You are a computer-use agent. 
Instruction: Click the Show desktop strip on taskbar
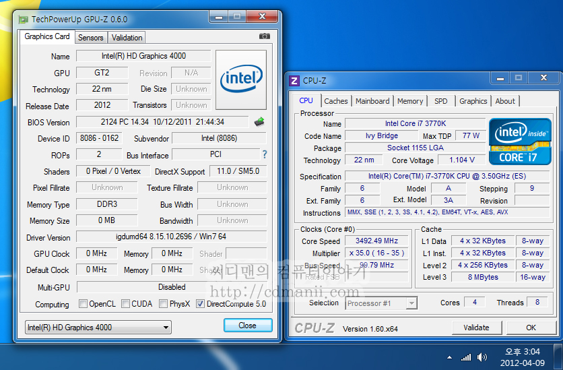click(x=558, y=357)
